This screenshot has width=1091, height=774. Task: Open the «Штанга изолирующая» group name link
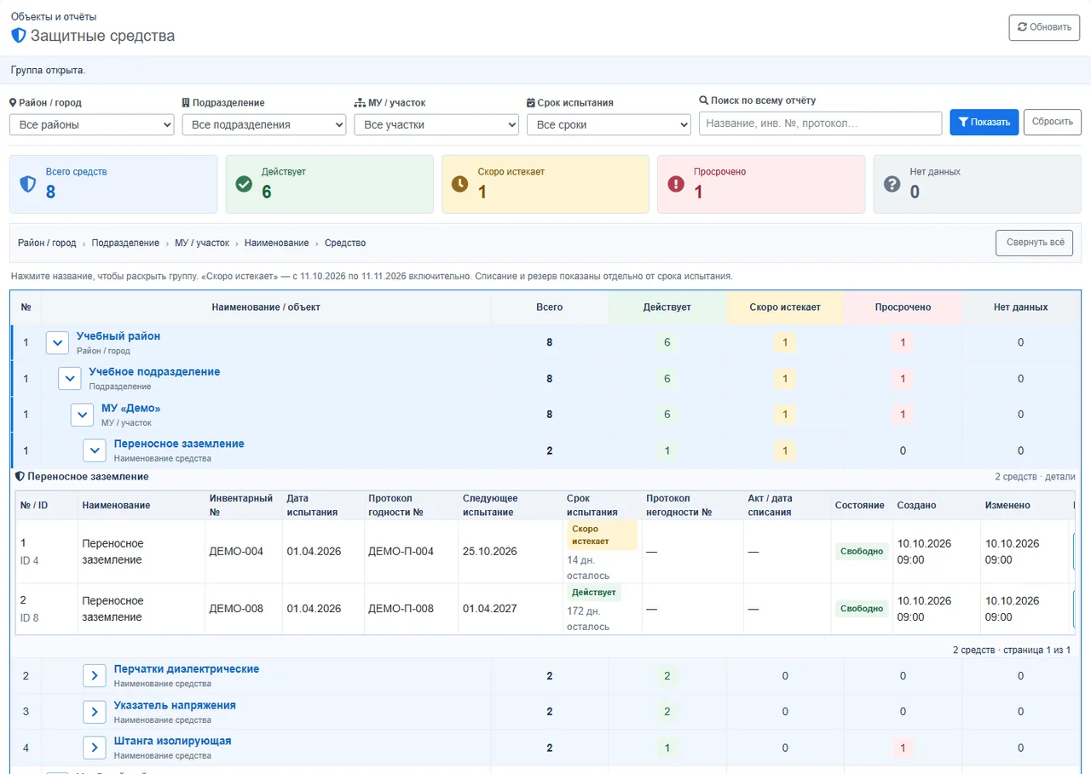tap(172, 741)
